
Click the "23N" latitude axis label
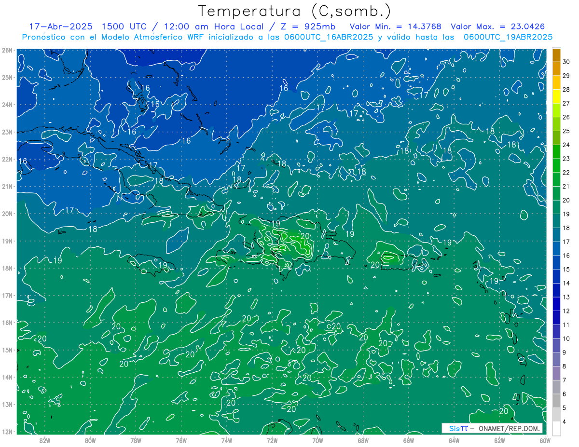click(x=7, y=132)
